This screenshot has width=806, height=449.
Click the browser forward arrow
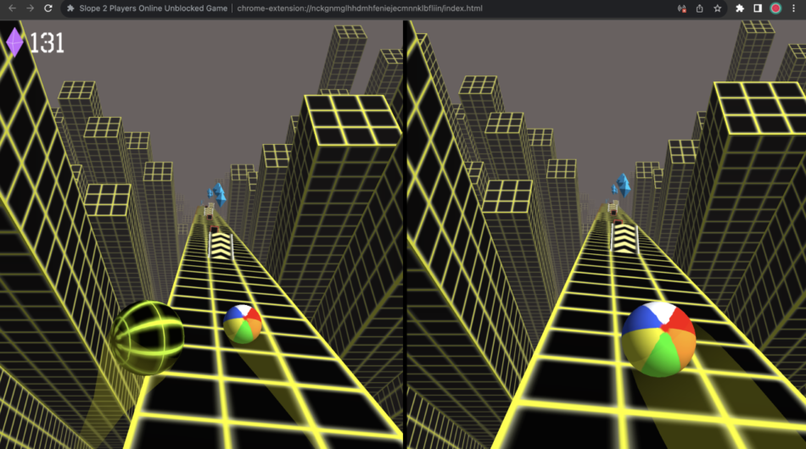(x=31, y=8)
